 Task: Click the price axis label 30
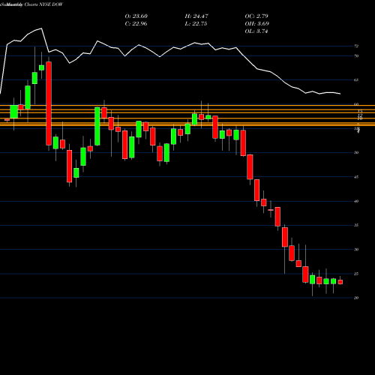(356, 250)
